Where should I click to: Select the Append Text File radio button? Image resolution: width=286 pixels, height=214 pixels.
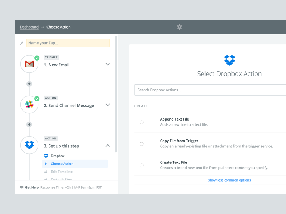142,122
